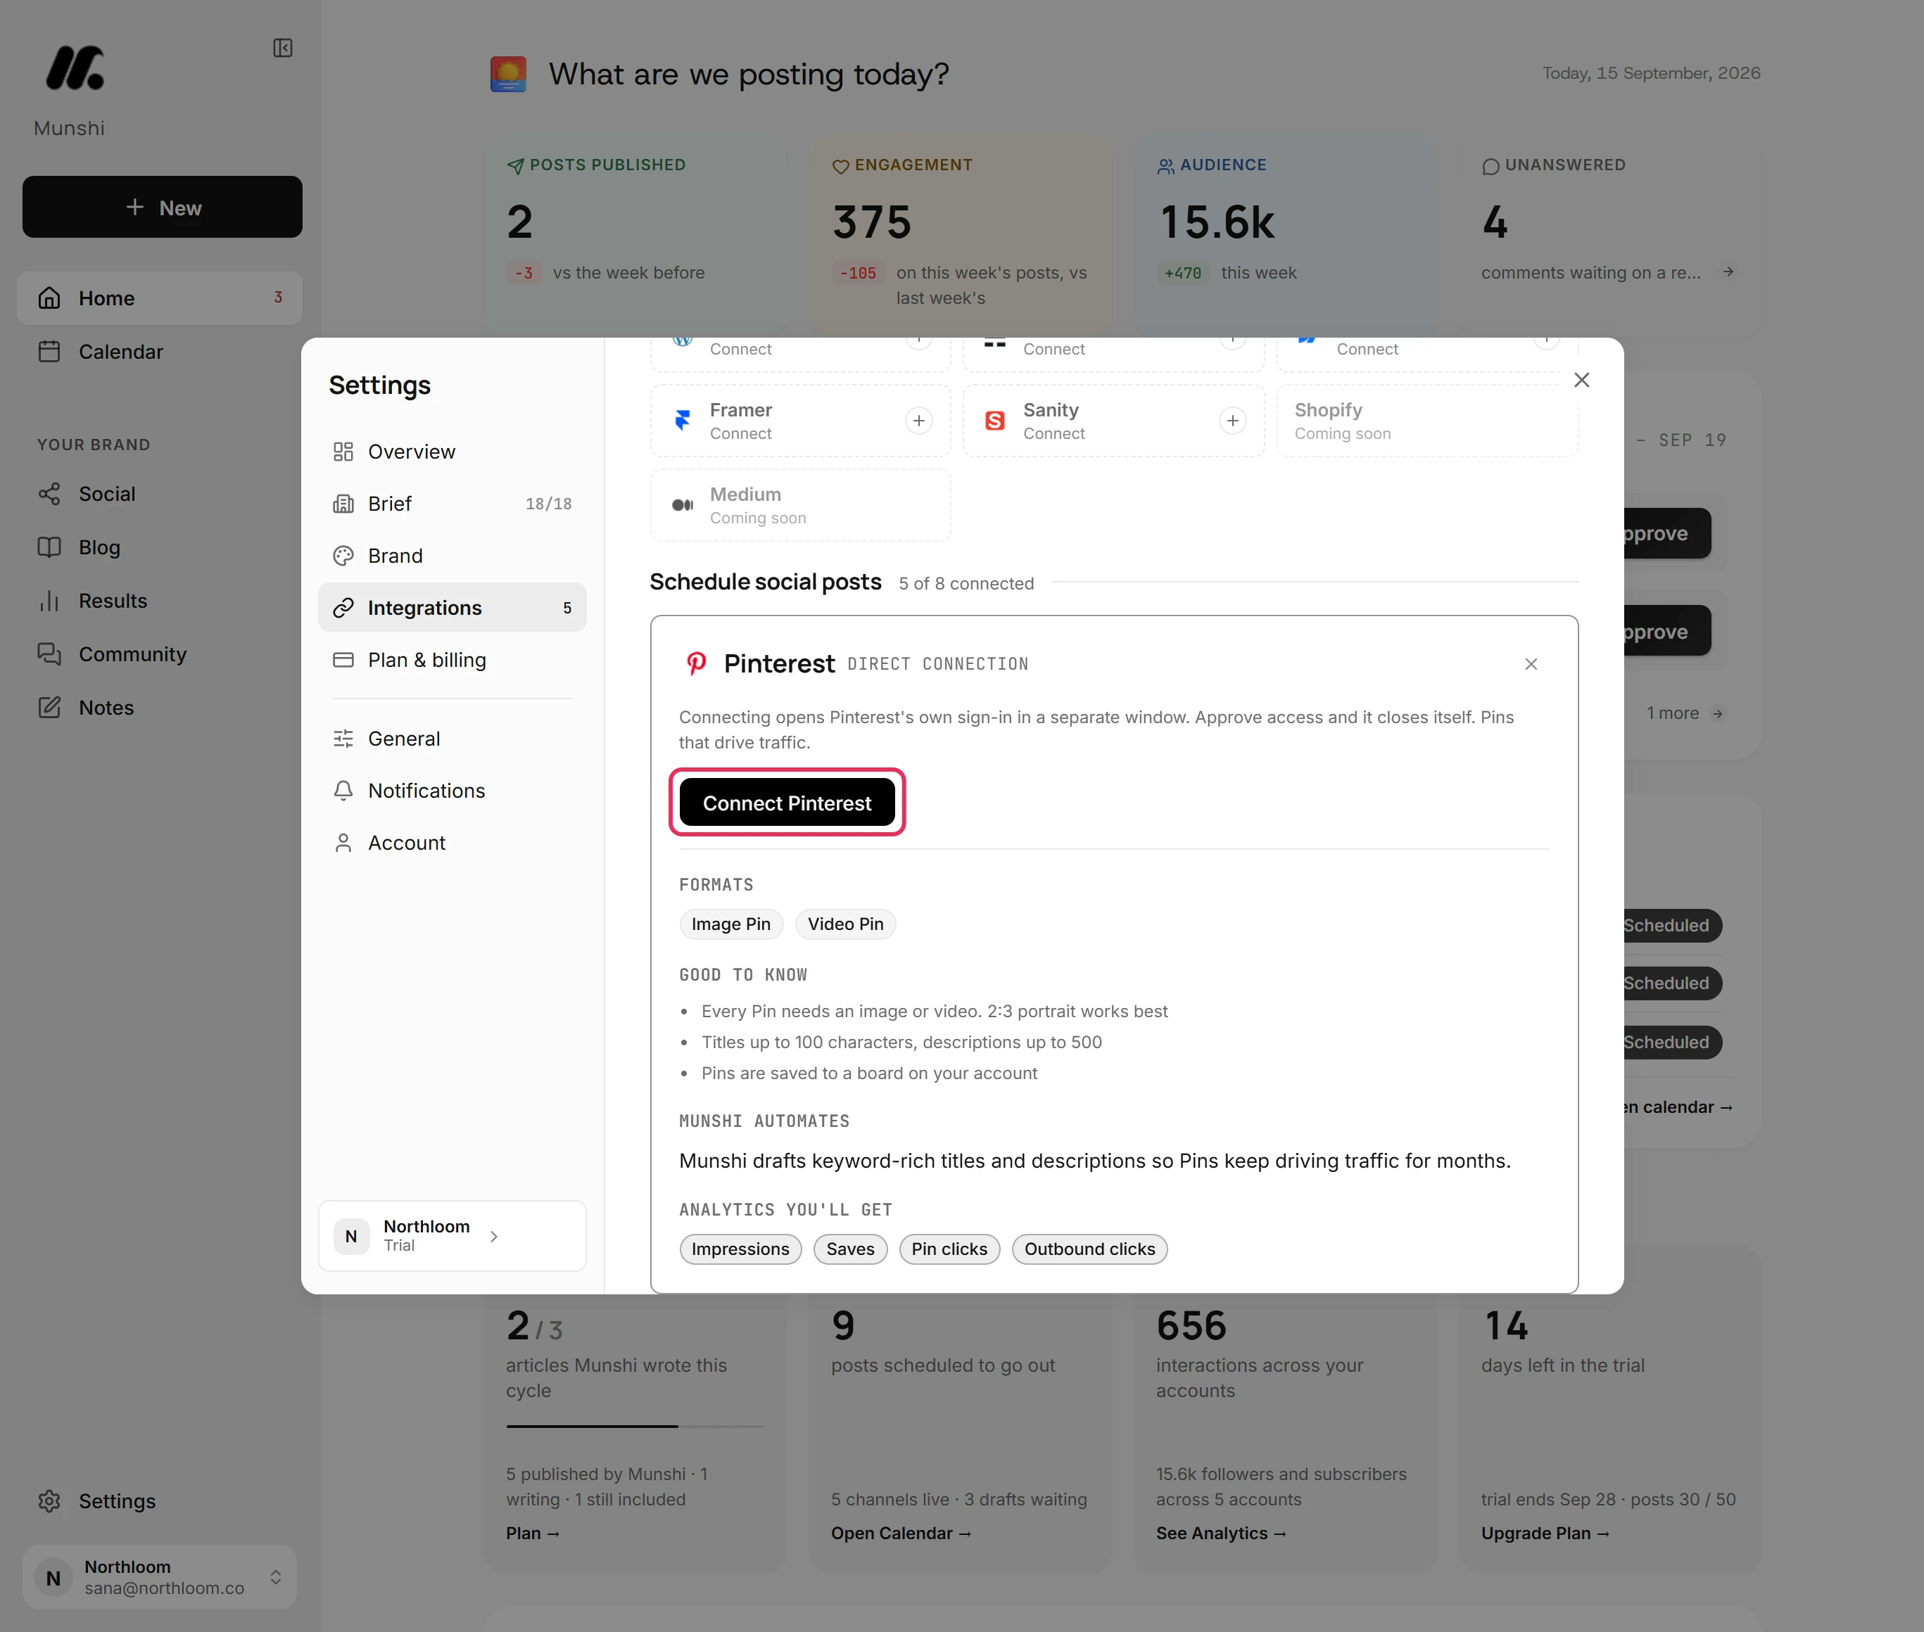Screen dimensions: 1924x1632
Task: Select Notifications in Settings menu
Action: 452,791
